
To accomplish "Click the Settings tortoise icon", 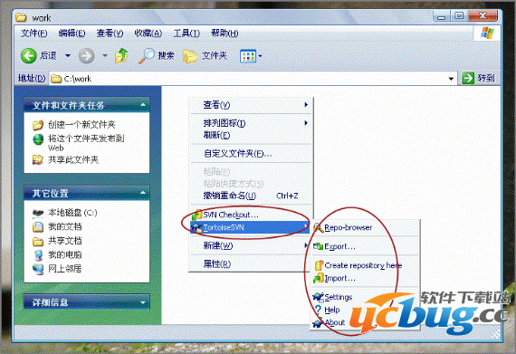I will (x=319, y=297).
